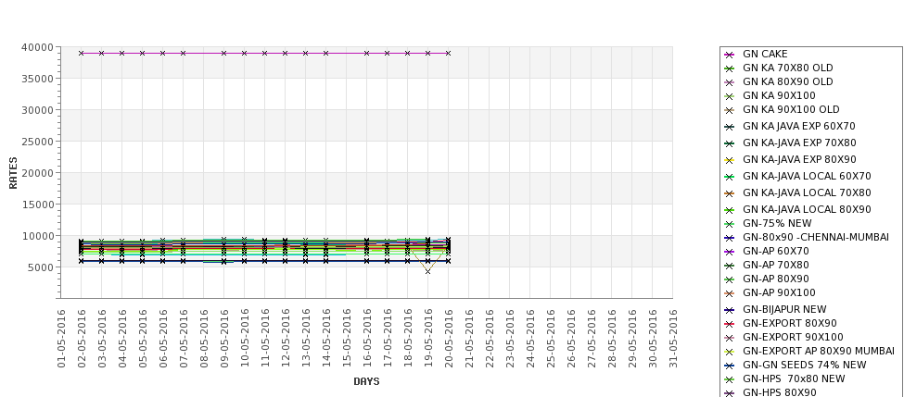Click GN KA 90X100 OLD legend label
This screenshot has height=397, width=904.
coord(791,109)
